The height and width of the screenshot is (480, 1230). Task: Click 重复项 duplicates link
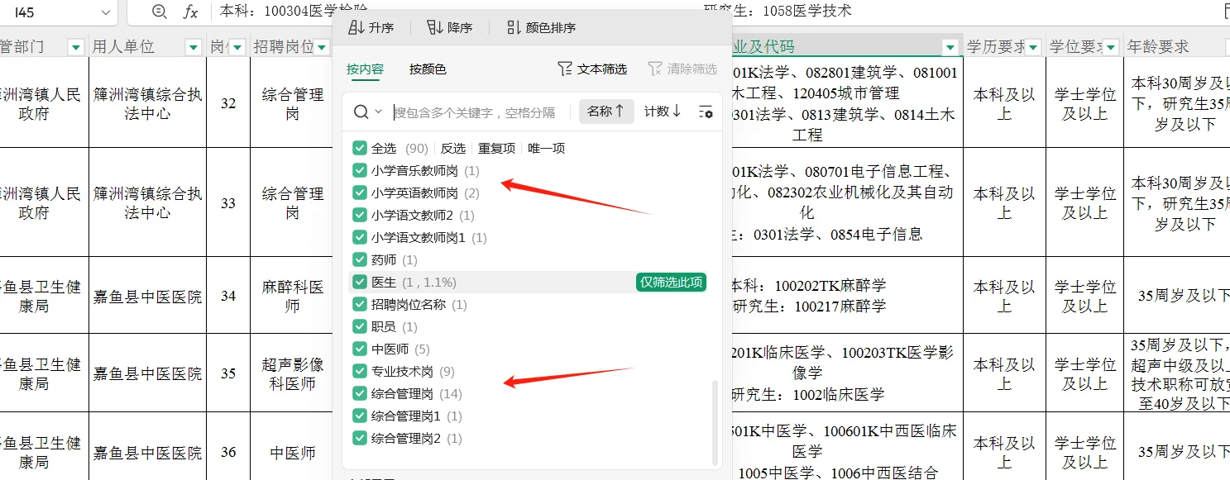pos(496,148)
